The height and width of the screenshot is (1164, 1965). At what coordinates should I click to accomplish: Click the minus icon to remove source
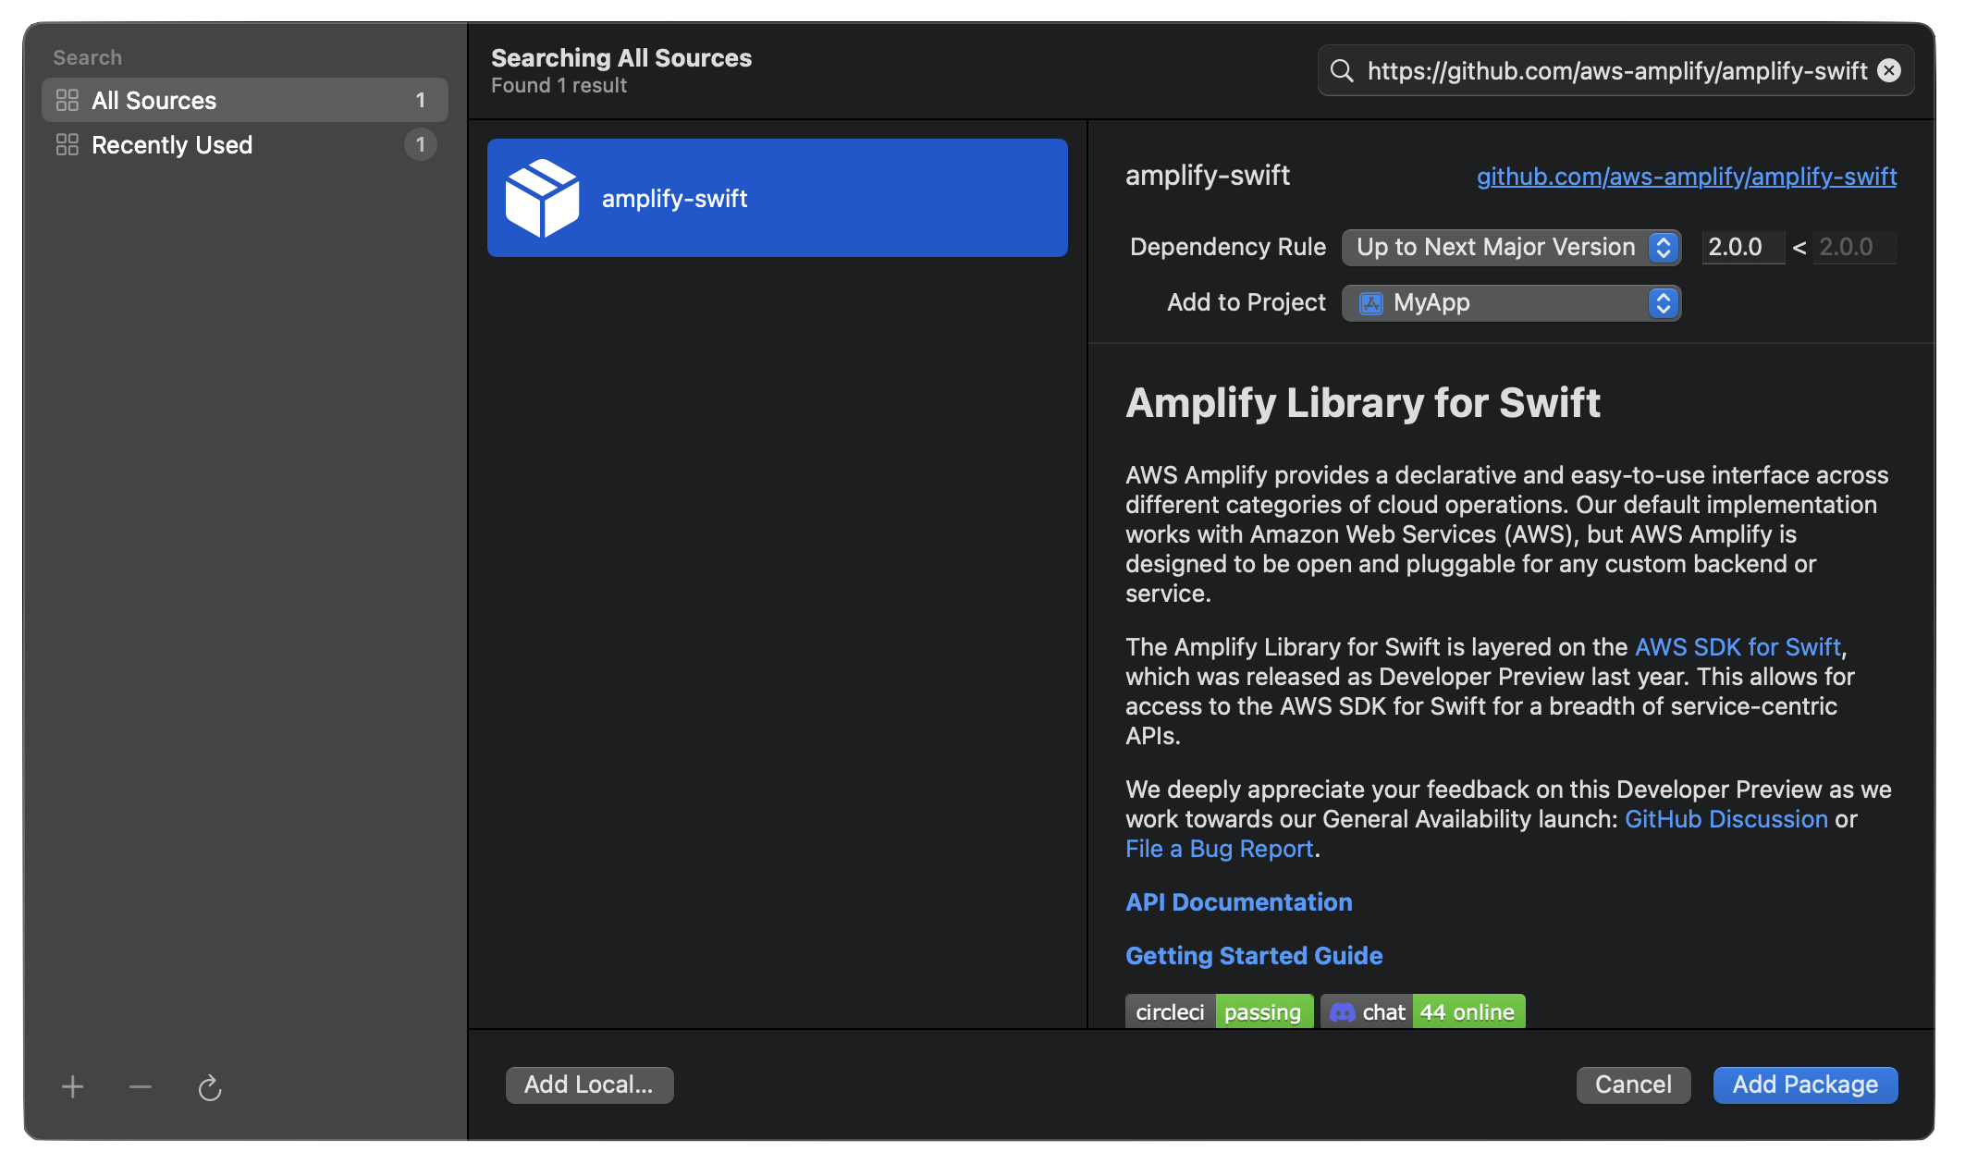(141, 1087)
